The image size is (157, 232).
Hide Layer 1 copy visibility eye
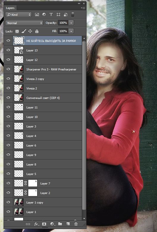pyautogui.click(x=8, y=202)
